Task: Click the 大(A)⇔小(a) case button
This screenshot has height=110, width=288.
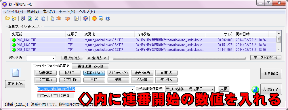Action: coord(118,73)
